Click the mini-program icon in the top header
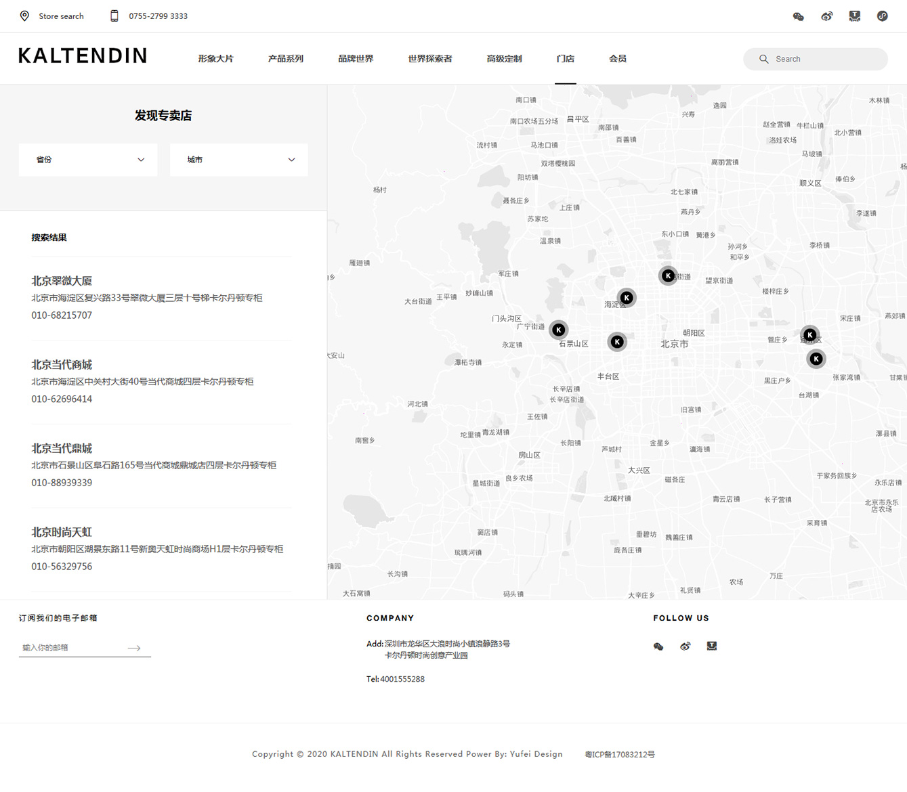Screen dimensions: 907x792 coord(882,16)
